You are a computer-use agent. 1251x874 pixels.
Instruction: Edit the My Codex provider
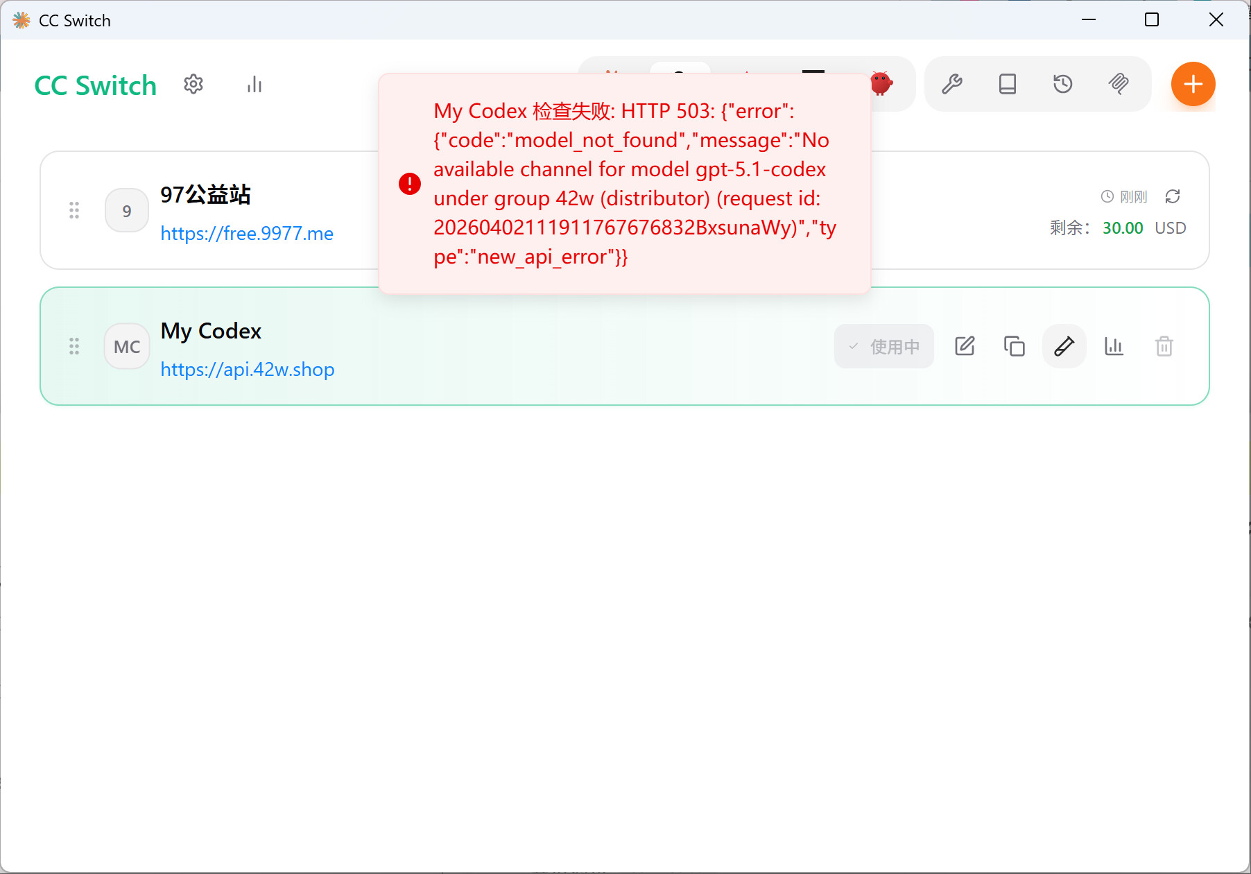(x=965, y=346)
